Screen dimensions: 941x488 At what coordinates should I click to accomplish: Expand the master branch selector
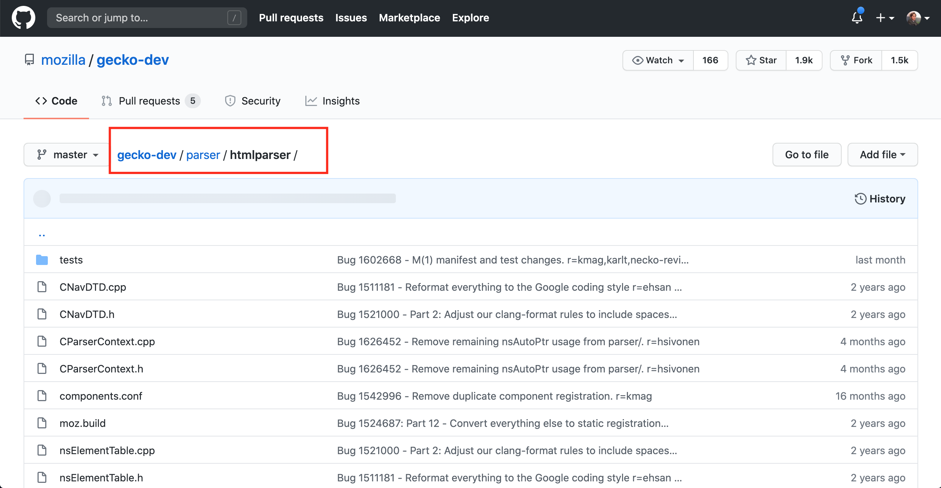(x=67, y=155)
